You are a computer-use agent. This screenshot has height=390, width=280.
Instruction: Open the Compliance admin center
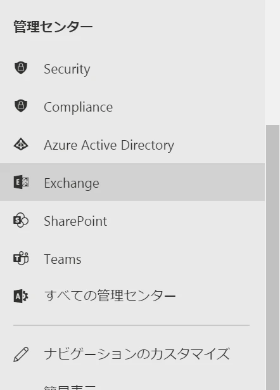[132, 107]
